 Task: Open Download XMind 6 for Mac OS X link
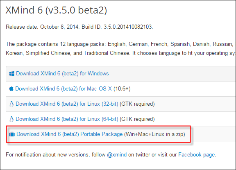[x=64, y=88]
